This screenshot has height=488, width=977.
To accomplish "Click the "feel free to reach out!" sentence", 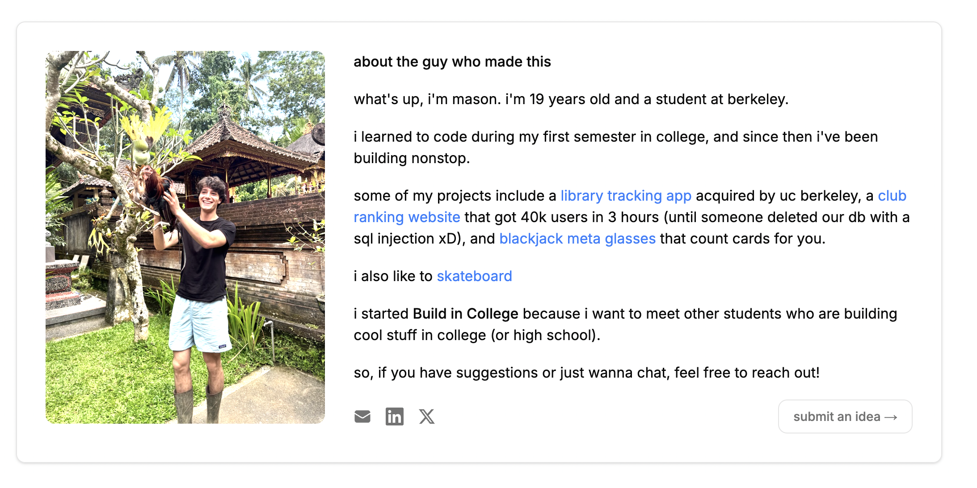I will click(x=746, y=373).
